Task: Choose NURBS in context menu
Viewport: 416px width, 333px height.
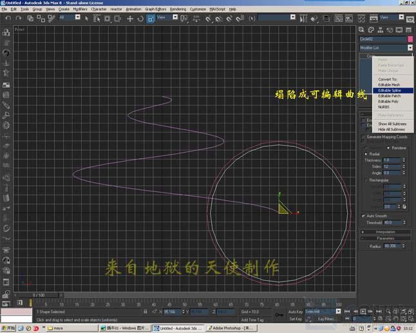Action: 393,107
